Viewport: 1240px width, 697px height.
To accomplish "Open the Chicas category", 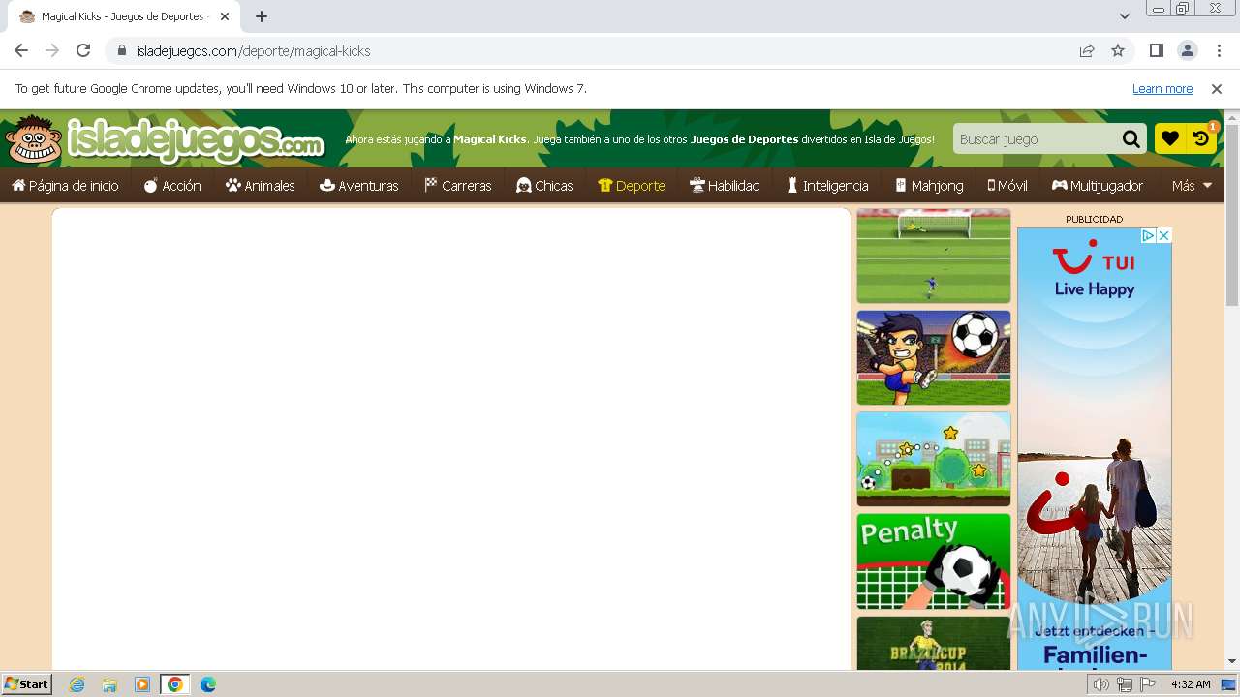I will pyautogui.click(x=544, y=185).
